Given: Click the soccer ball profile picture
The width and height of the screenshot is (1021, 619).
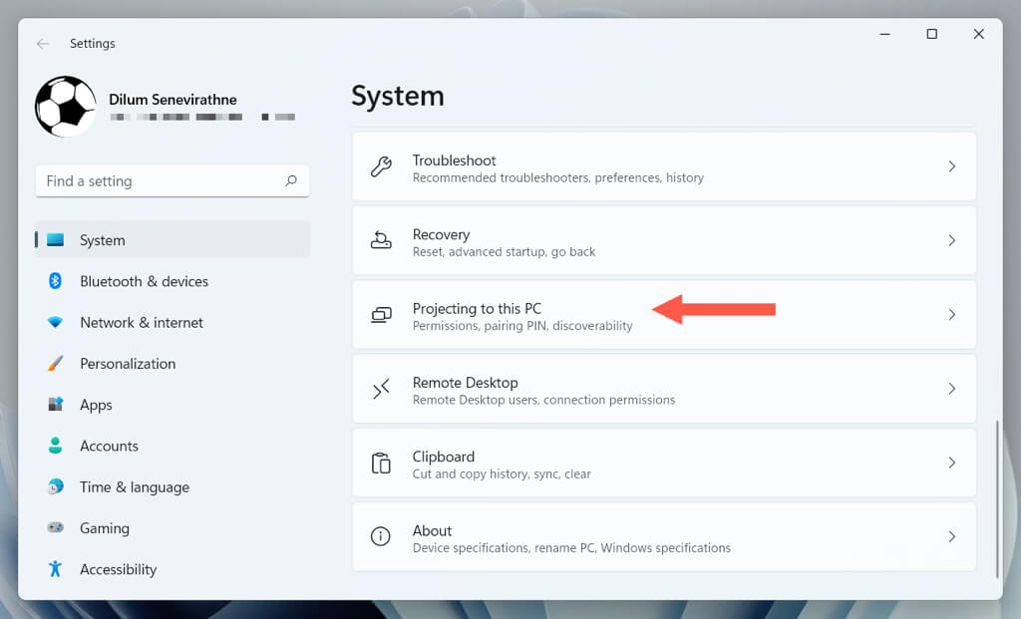Looking at the screenshot, I should (x=66, y=107).
